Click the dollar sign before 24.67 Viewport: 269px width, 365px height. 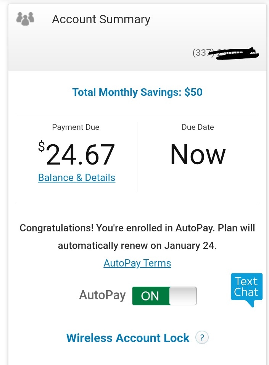pyautogui.click(x=42, y=147)
